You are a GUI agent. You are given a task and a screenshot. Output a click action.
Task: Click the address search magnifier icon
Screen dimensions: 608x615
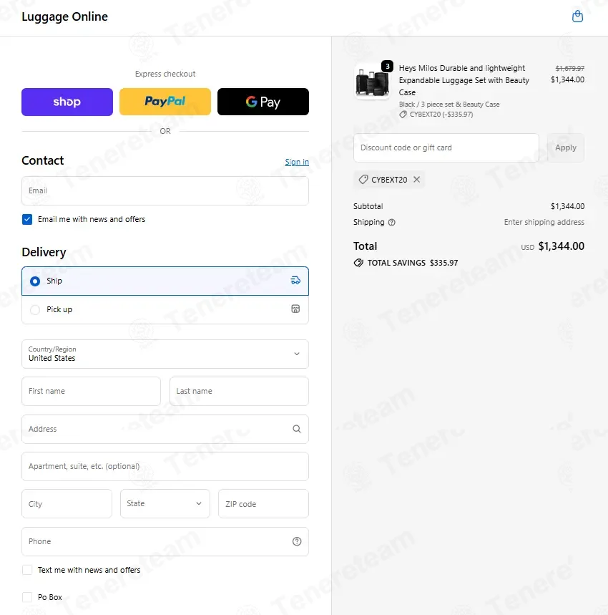[297, 429]
